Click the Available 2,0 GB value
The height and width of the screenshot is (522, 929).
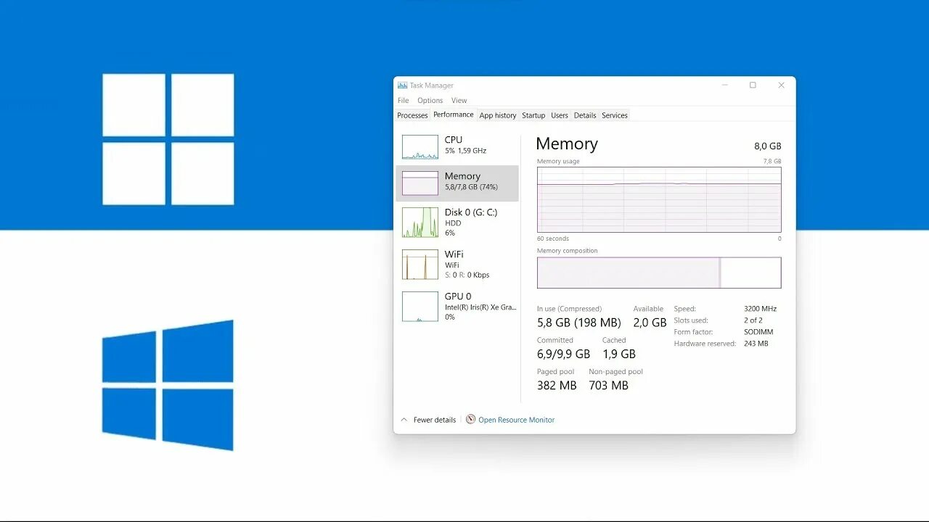[x=650, y=323]
